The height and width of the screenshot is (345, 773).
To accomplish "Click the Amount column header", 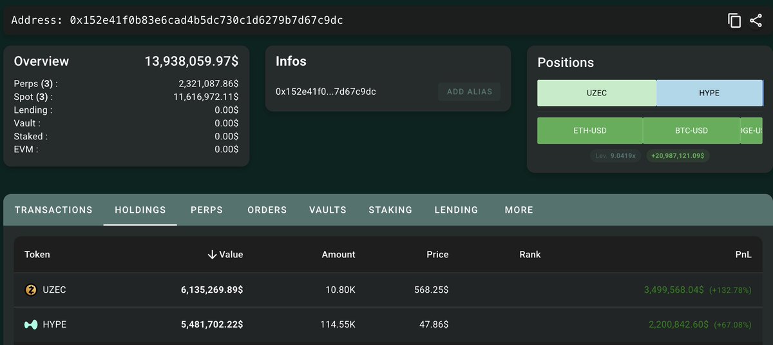I will [x=338, y=255].
